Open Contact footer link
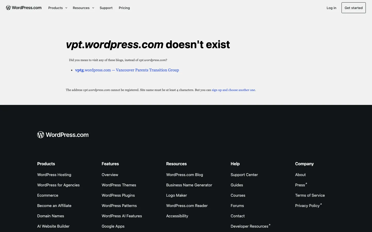The image size is (372, 232). coord(238,216)
